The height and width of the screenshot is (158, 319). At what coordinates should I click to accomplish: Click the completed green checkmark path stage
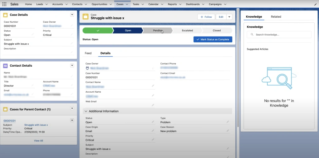coord(98,30)
